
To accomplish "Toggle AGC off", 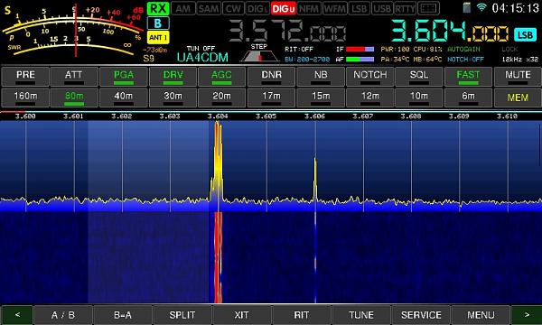I will 221,77.
